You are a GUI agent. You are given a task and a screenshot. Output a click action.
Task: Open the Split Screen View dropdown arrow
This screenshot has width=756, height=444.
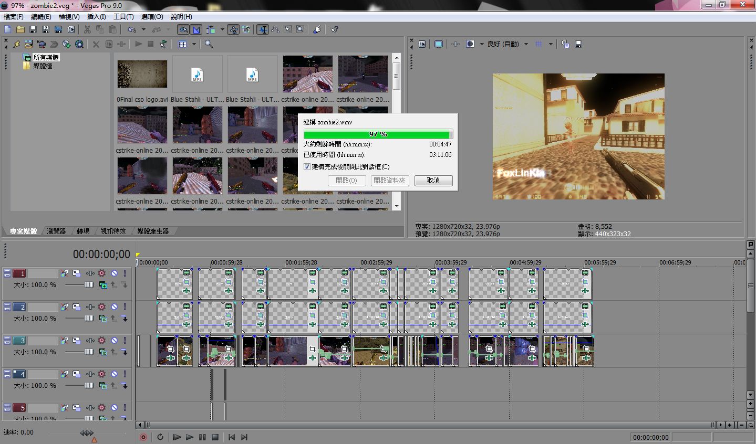pyautogui.click(x=481, y=44)
